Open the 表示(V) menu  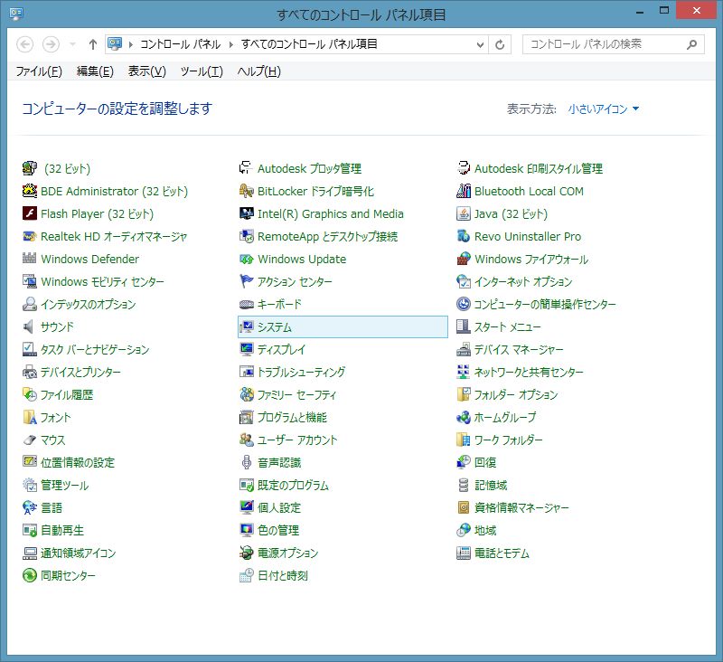[147, 71]
